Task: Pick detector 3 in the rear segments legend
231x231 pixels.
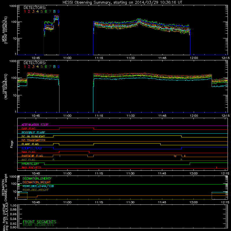Action: (x=33, y=67)
